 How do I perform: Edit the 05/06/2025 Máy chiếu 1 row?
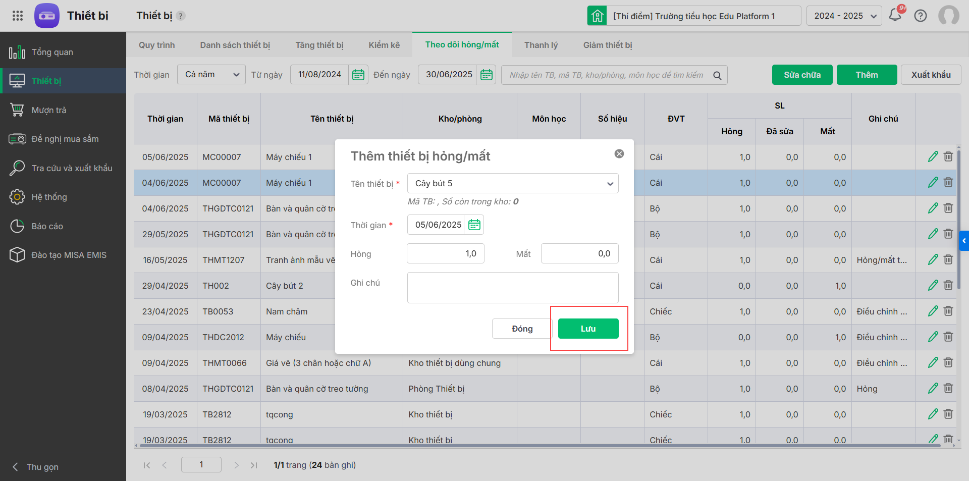[933, 157]
